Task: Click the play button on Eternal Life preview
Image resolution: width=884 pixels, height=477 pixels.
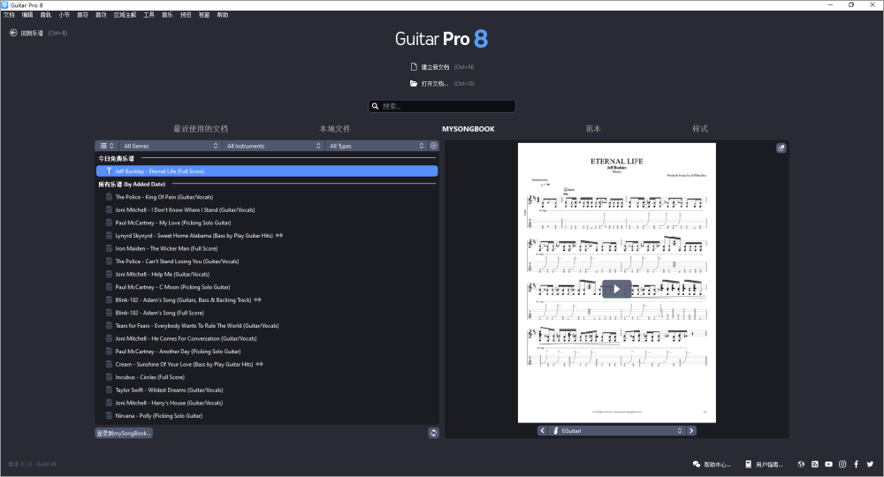Action: click(x=617, y=289)
